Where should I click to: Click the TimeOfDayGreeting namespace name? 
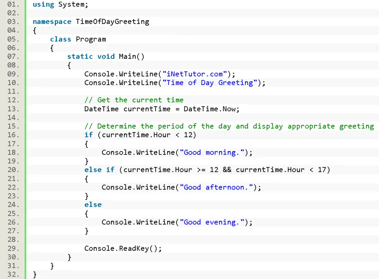(x=112, y=21)
